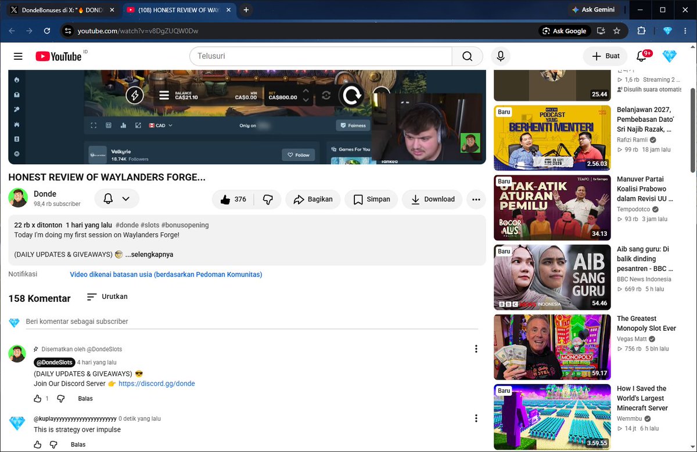Click Balas under pinned comment

(x=85, y=399)
